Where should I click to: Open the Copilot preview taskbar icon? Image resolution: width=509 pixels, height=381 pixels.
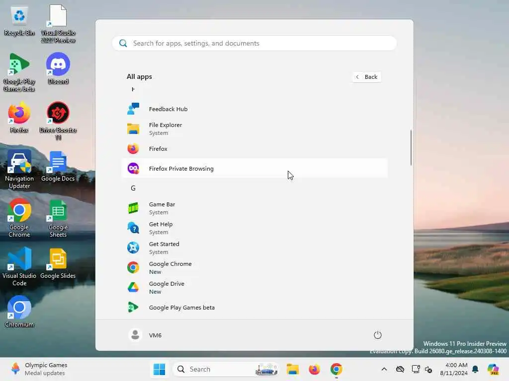click(493, 369)
